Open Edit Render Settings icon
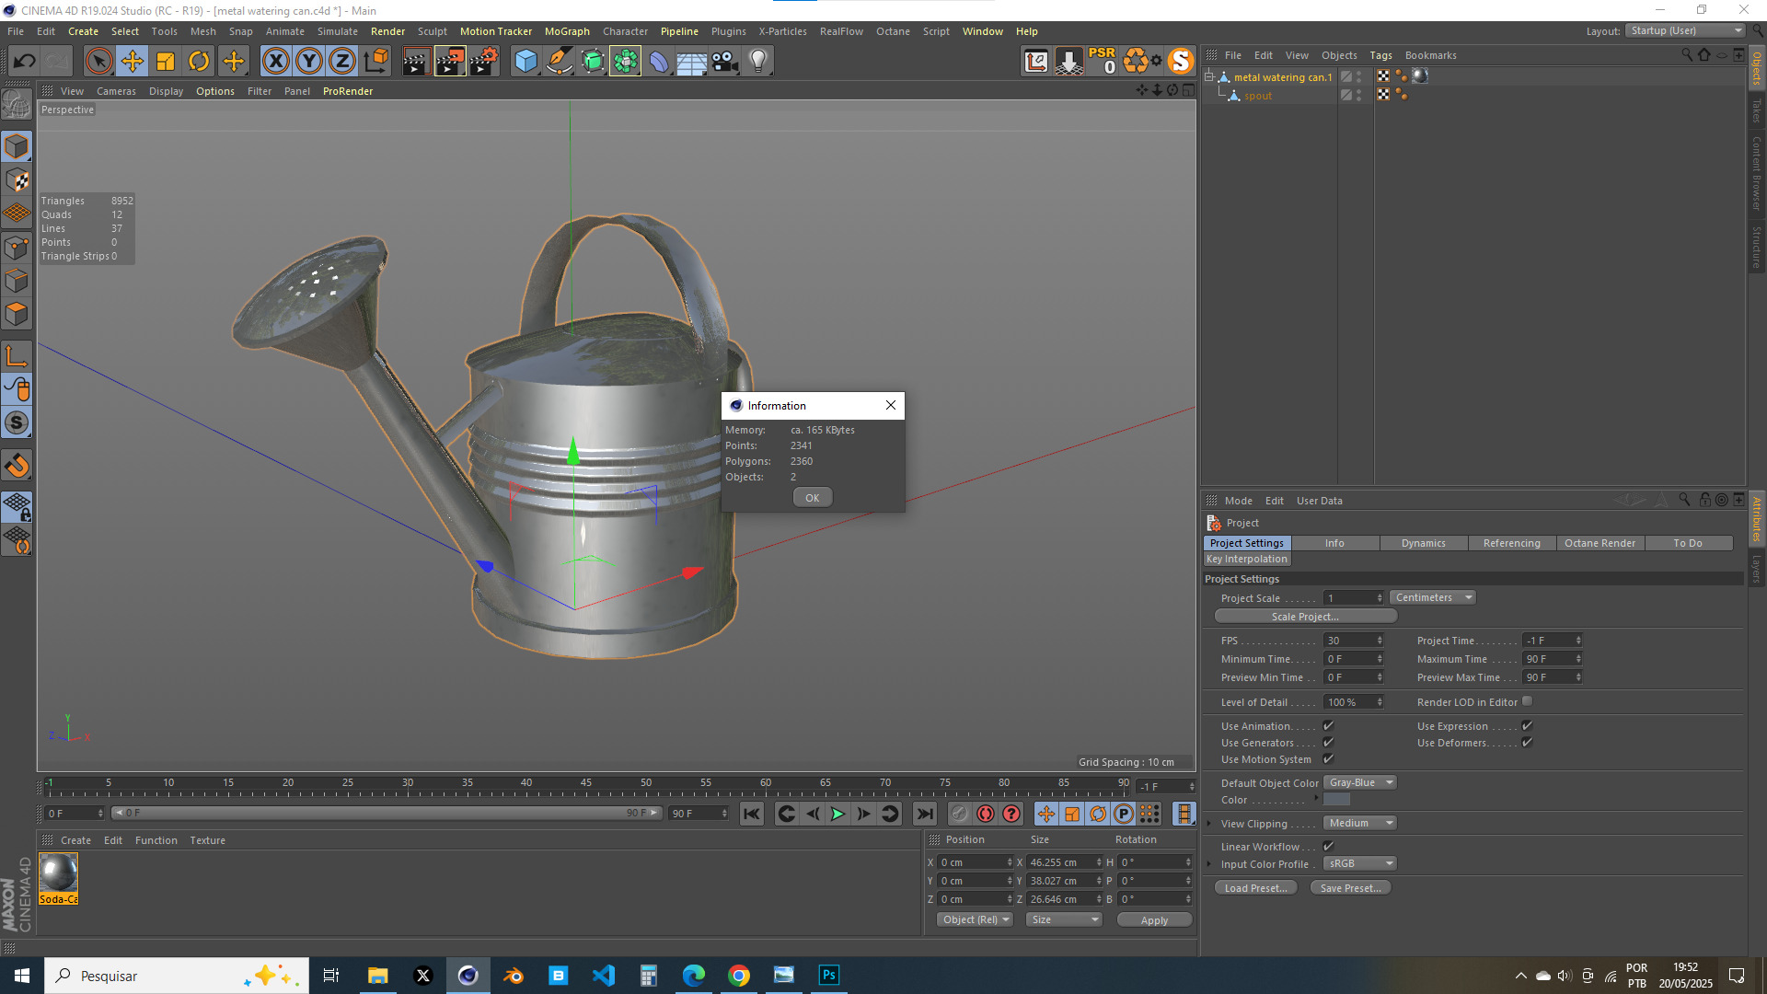1767x994 pixels. coord(484,62)
